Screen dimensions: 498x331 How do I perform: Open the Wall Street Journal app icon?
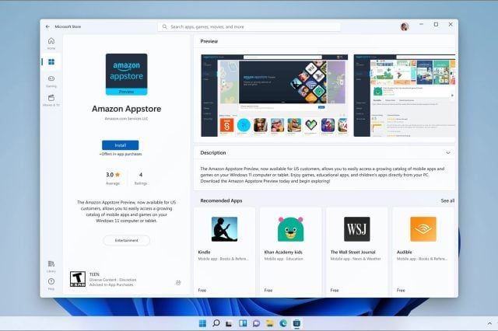pos(356,229)
